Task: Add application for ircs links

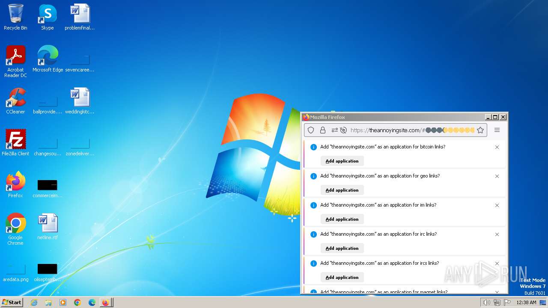Action: click(x=342, y=277)
